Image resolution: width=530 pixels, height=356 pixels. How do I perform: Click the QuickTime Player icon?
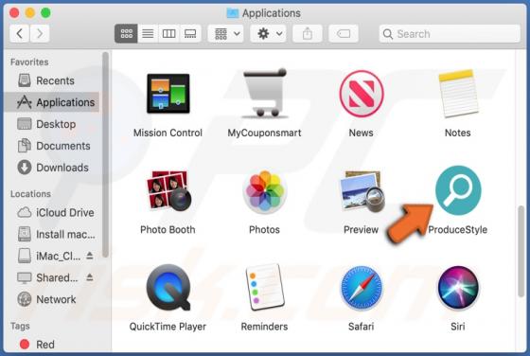pyautogui.click(x=168, y=288)
